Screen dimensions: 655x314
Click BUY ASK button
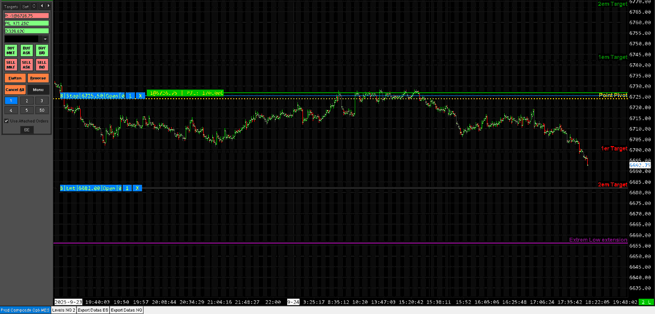[x=26, y=50]
